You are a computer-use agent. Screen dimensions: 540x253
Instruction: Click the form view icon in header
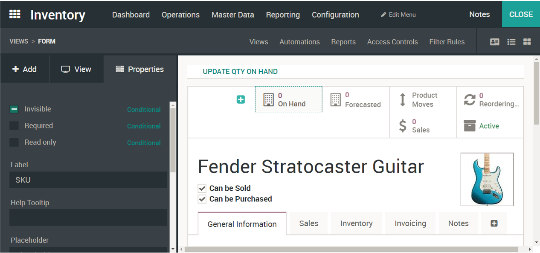coord(495,42)
